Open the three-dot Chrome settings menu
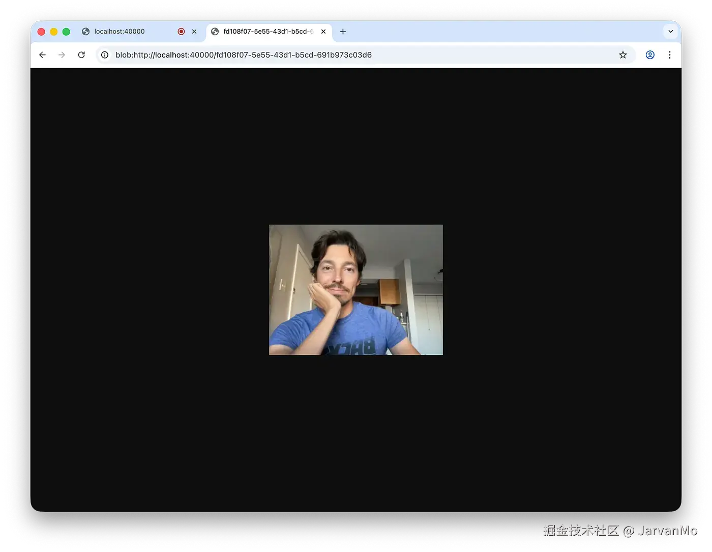The height and width of the screenshot is (552, 712). point(670,54)
